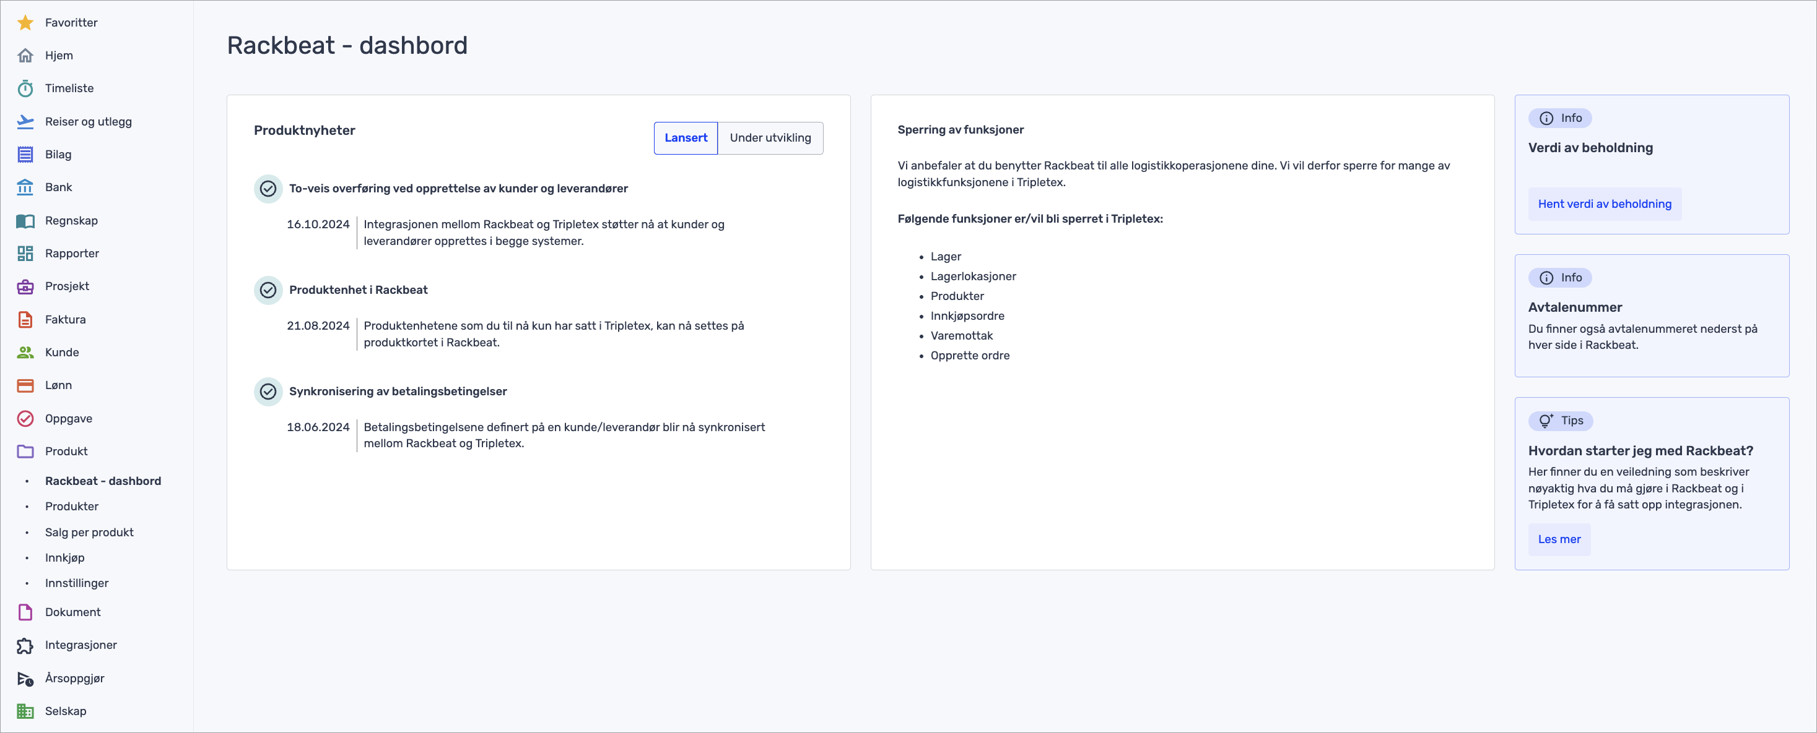
Task: Open Rackbeat - dashbord submenu item
Action: pos(103,481)
